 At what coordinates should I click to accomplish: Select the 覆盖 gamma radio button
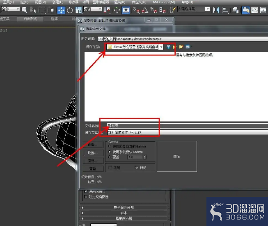point(110,157)
